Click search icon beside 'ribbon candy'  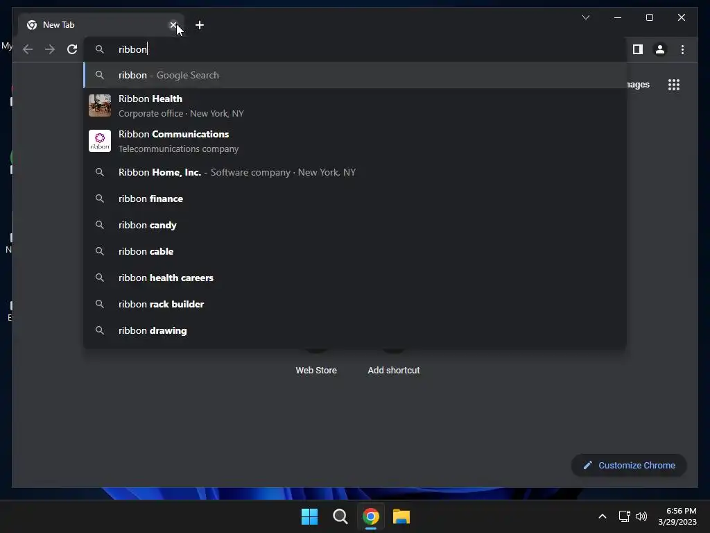tap(100, 225)
